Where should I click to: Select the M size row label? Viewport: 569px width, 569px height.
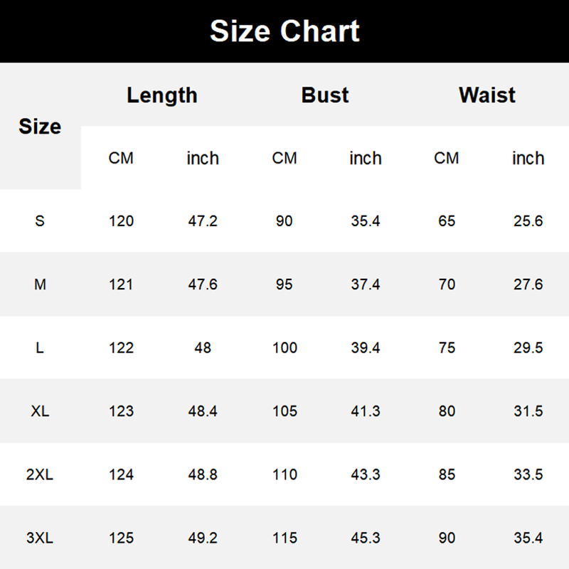click(x=40, y=284)
